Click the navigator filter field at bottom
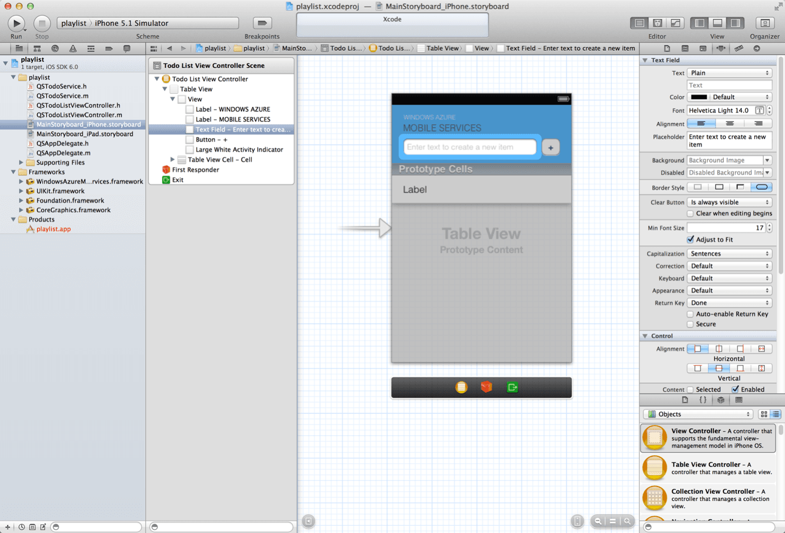Image resolution: width=785 pixels, height=533 pixels. pyautogui.click(x=95, y=527)
